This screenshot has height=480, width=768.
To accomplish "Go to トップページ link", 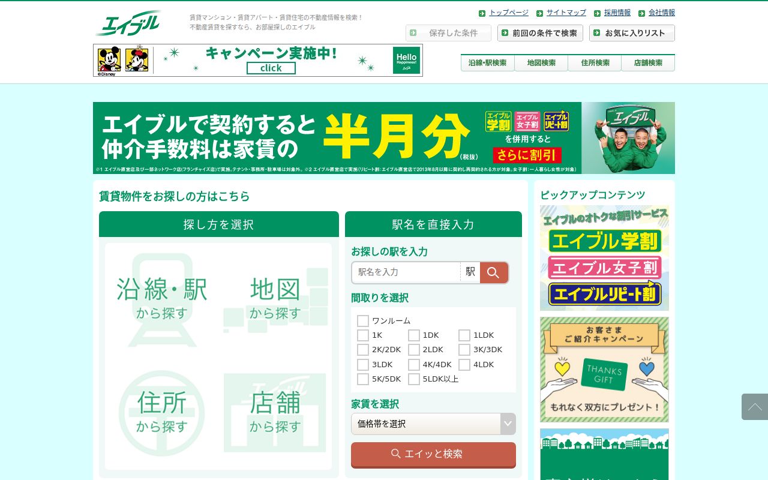I will click(x=509, y=13).
